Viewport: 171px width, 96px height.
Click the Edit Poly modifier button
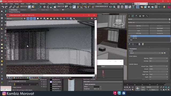(138, 26)
